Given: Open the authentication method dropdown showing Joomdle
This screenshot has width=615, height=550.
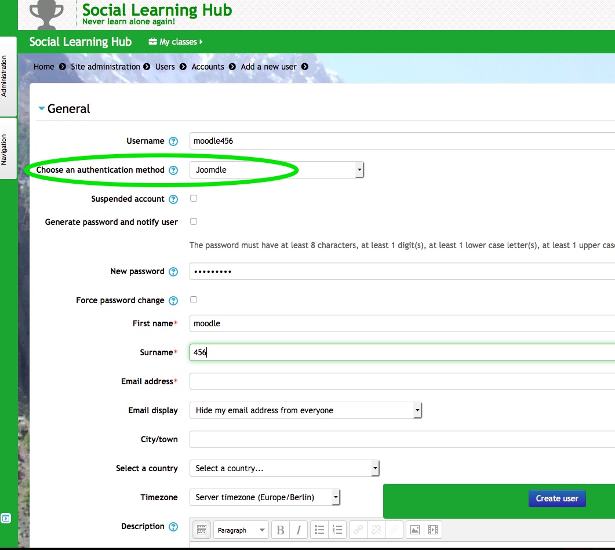Looking at the screenshot, I should (x=276, y=170).
